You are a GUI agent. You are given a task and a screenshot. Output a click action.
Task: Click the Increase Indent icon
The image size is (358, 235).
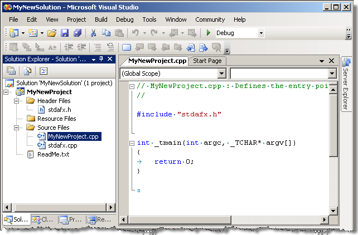(81, 47)
